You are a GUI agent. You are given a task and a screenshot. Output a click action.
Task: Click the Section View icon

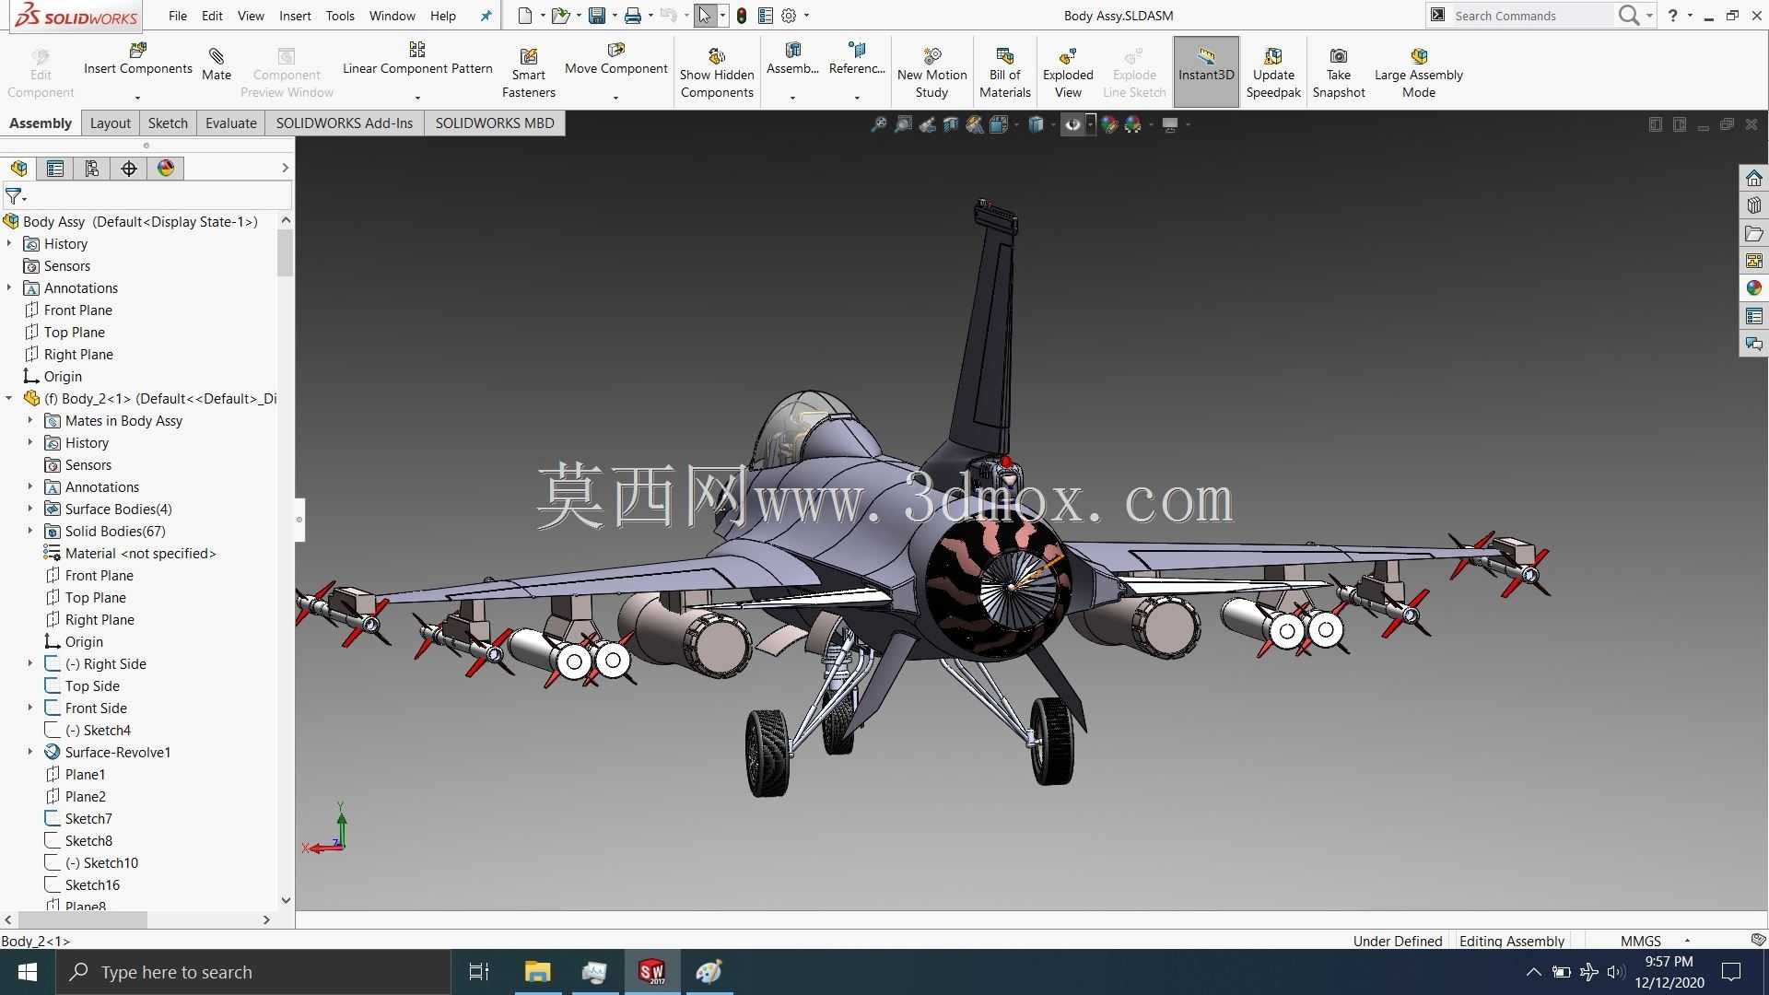pos(951,124)
